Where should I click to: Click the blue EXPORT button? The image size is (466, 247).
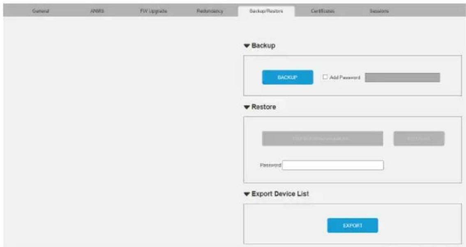click(x=353, y=226)
